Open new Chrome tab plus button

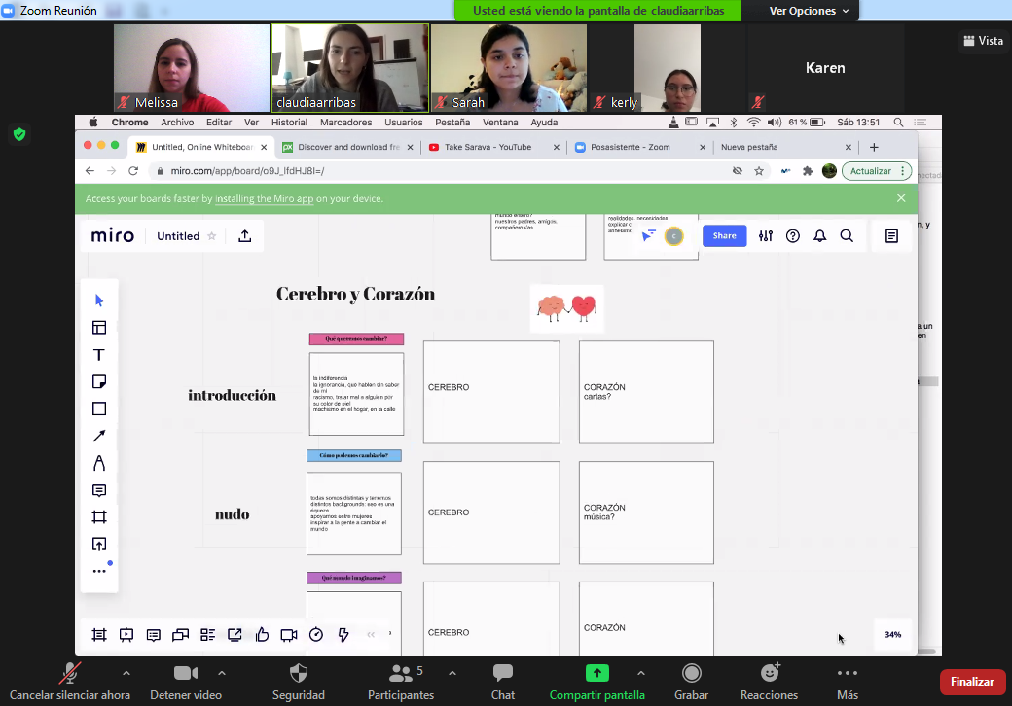pyautogui.click(x=874, y=147)
